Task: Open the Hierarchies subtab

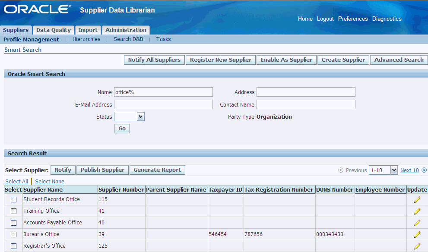Action: point(86,39)
